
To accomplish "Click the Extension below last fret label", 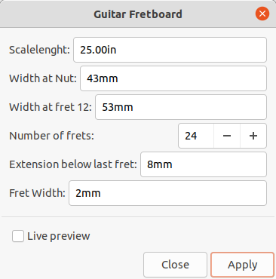I will click(x=73, y=164).
